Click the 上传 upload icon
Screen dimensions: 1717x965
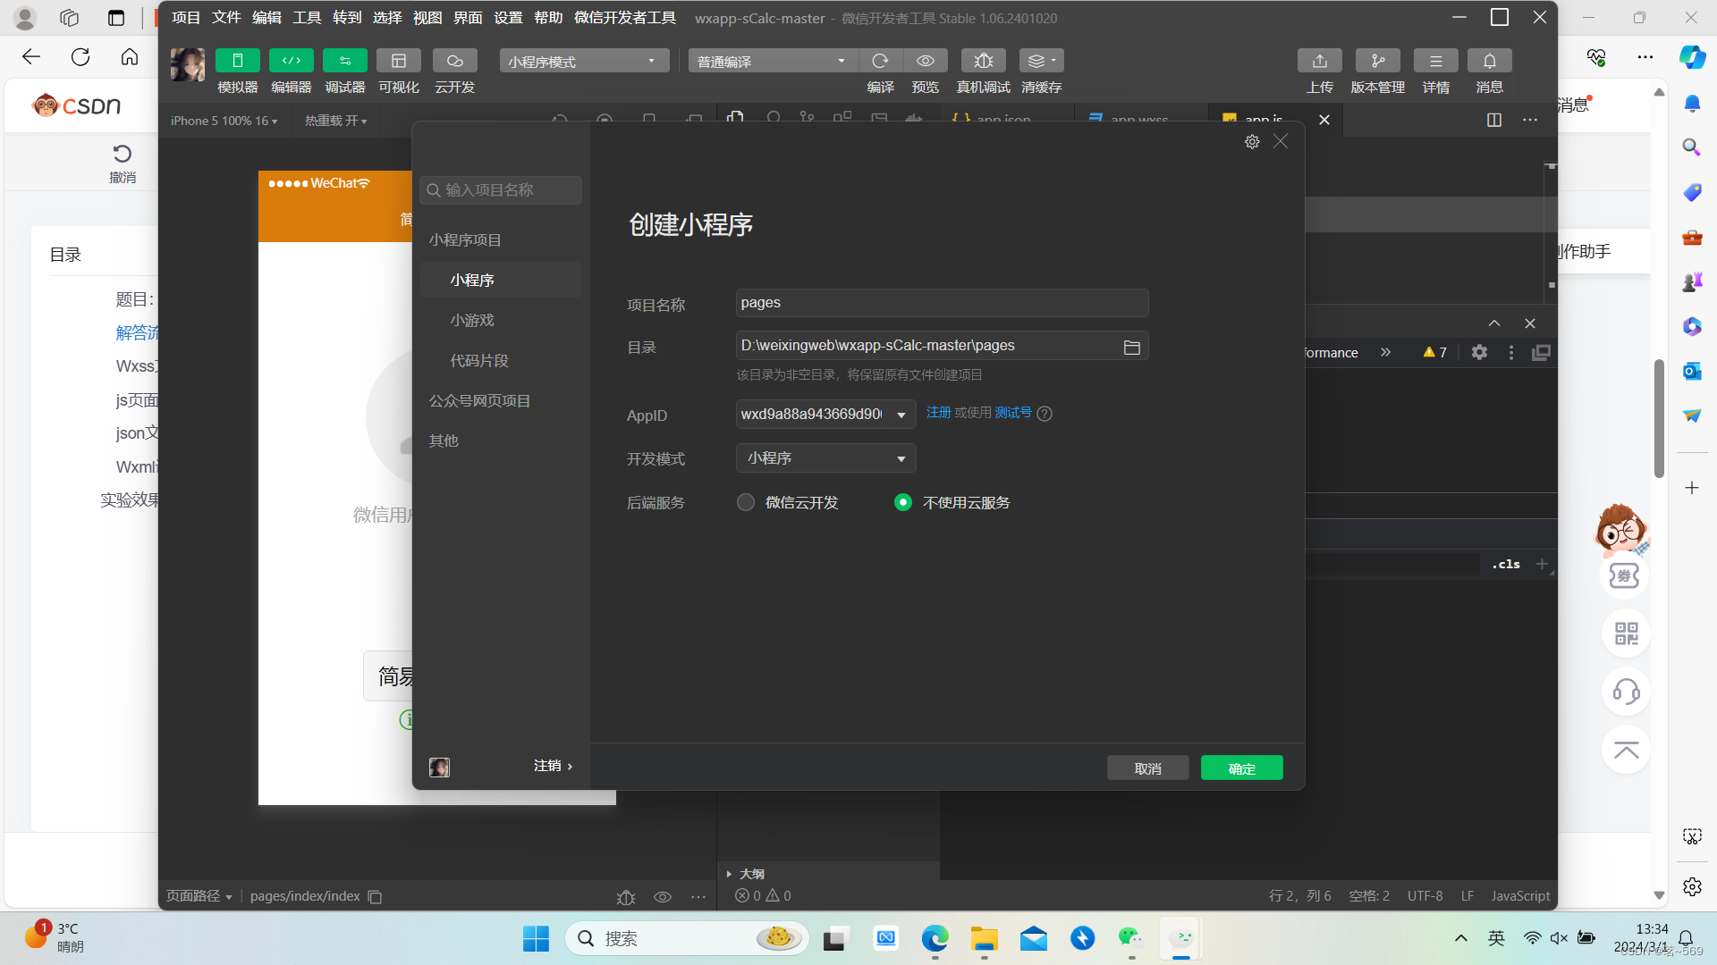1319,61
